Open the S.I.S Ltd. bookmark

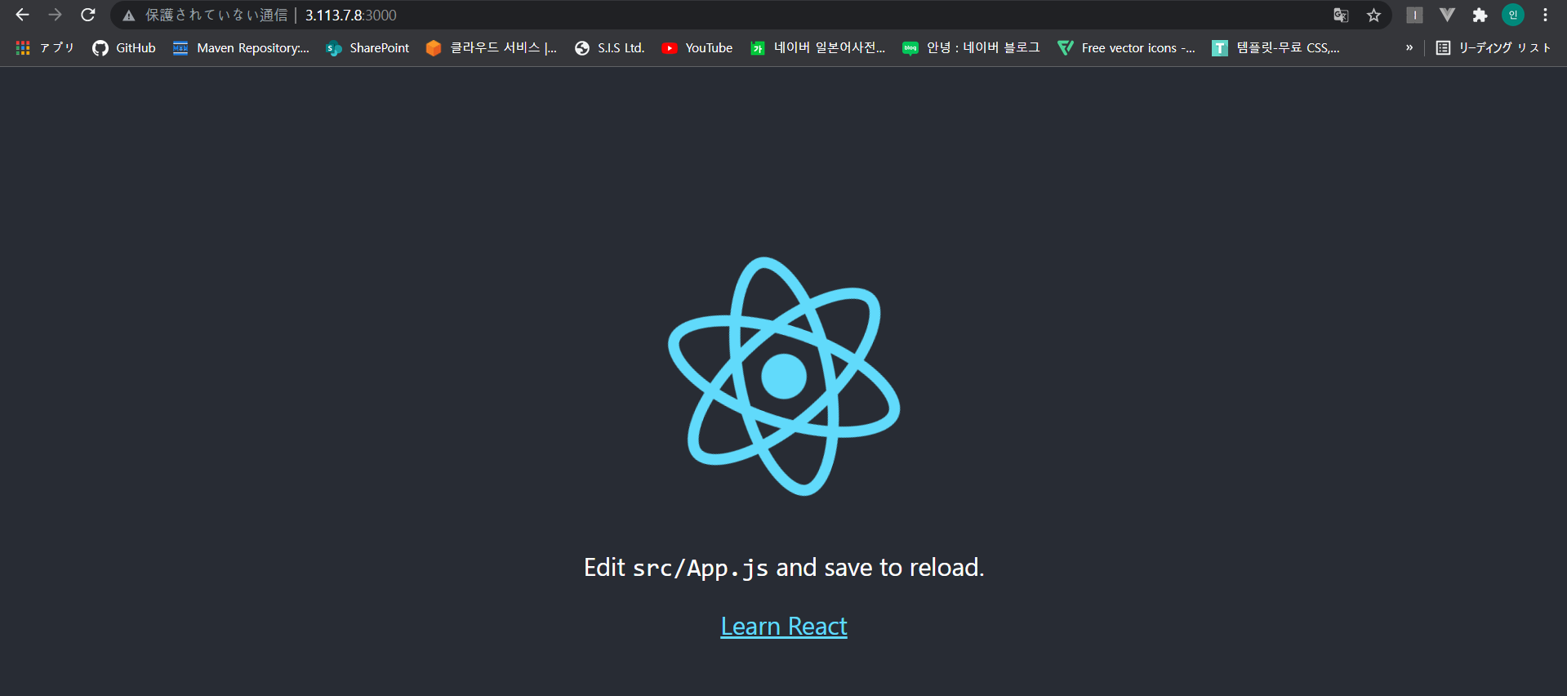pos(610,48)
